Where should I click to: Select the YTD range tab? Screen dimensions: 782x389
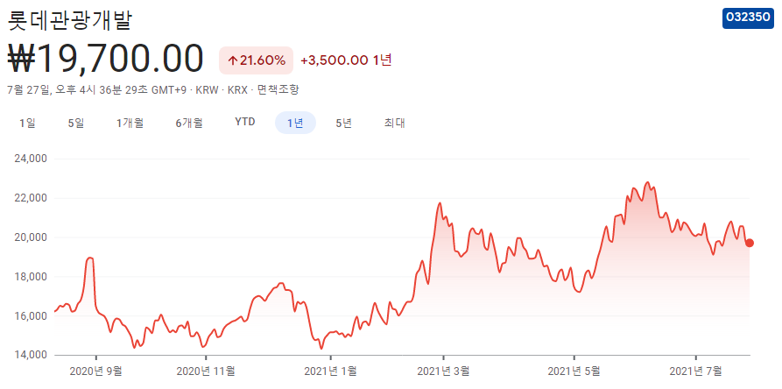(x=245, y=122)
